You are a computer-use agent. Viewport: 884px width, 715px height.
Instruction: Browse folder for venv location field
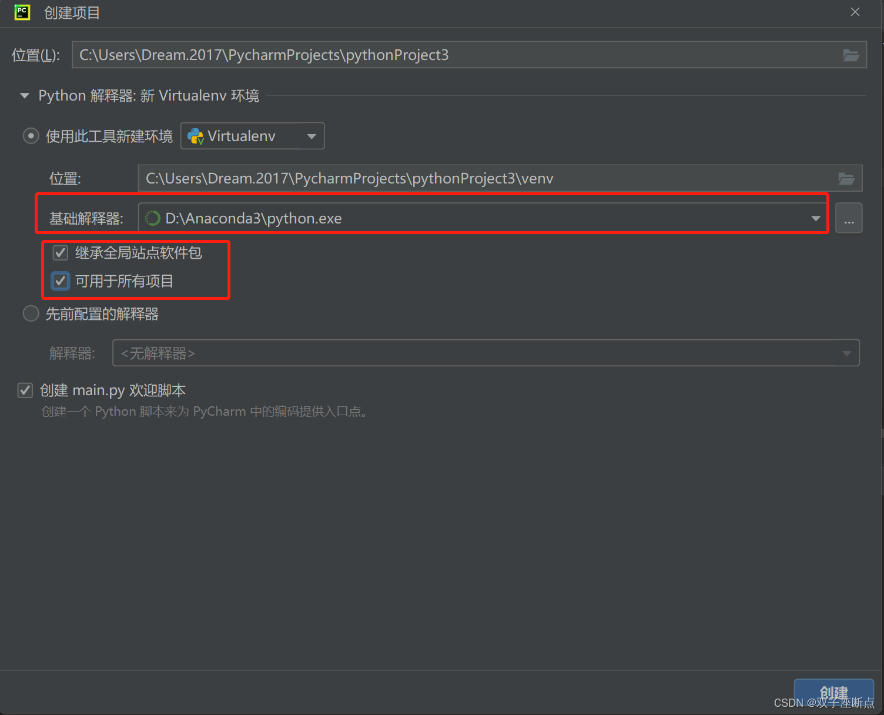(x=846, y=179)
